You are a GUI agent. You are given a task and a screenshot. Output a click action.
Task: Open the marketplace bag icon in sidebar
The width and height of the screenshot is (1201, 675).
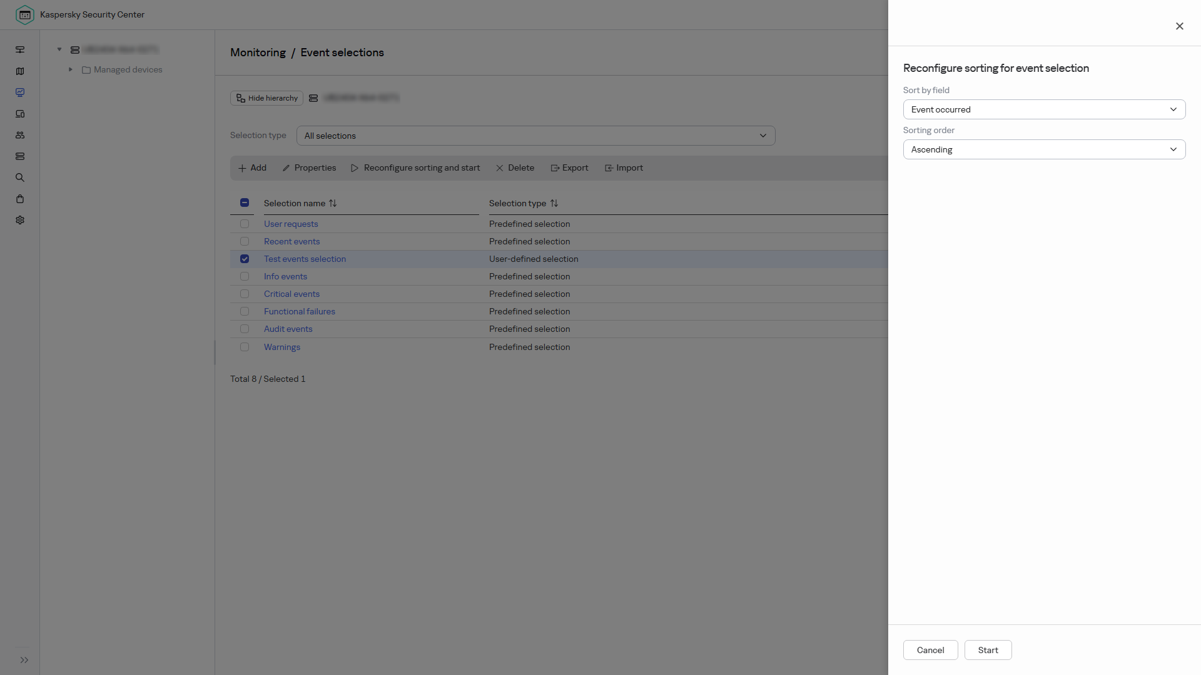[20, 199]
